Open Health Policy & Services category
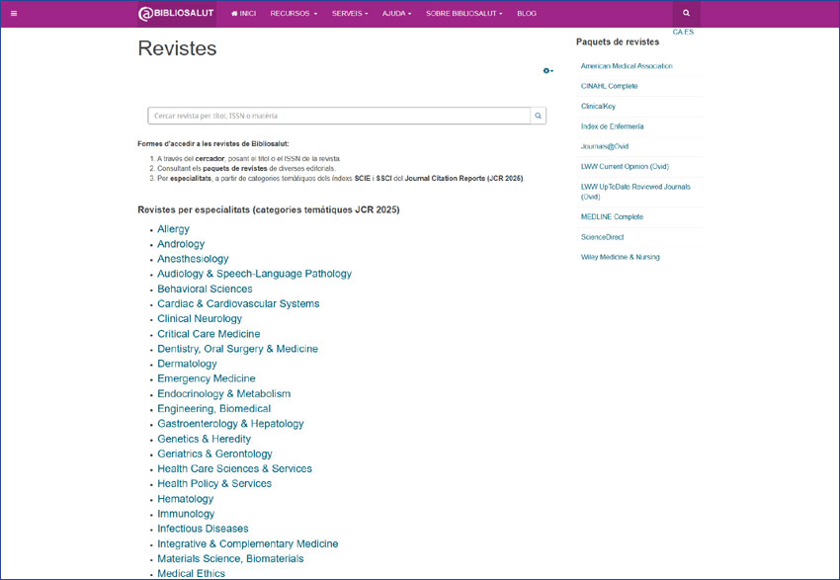The image size is (840, 580). [214, 484]
